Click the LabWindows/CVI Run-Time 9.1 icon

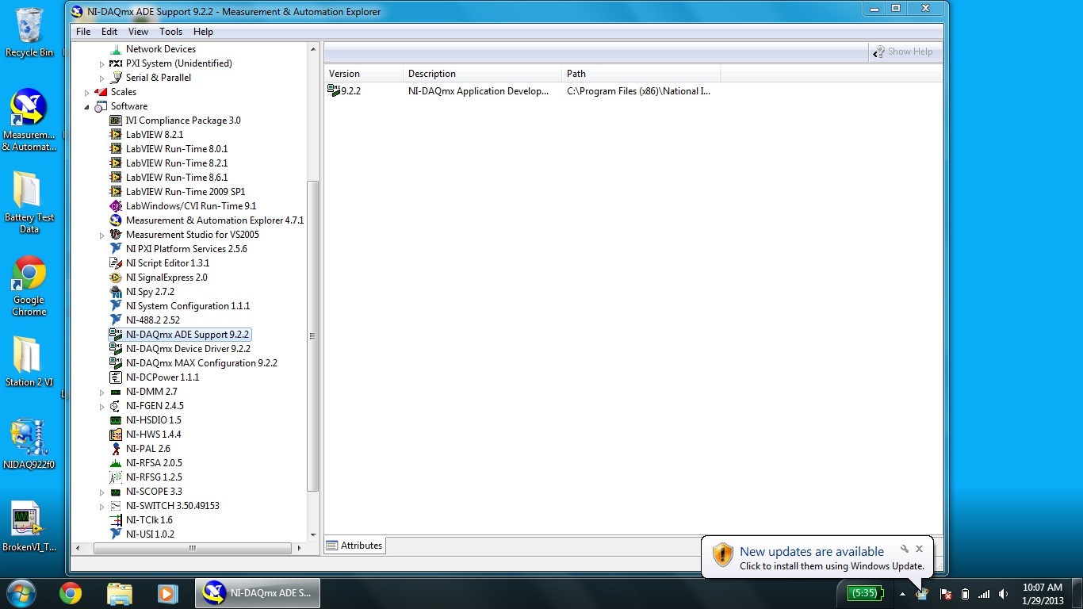click(116, 206)
